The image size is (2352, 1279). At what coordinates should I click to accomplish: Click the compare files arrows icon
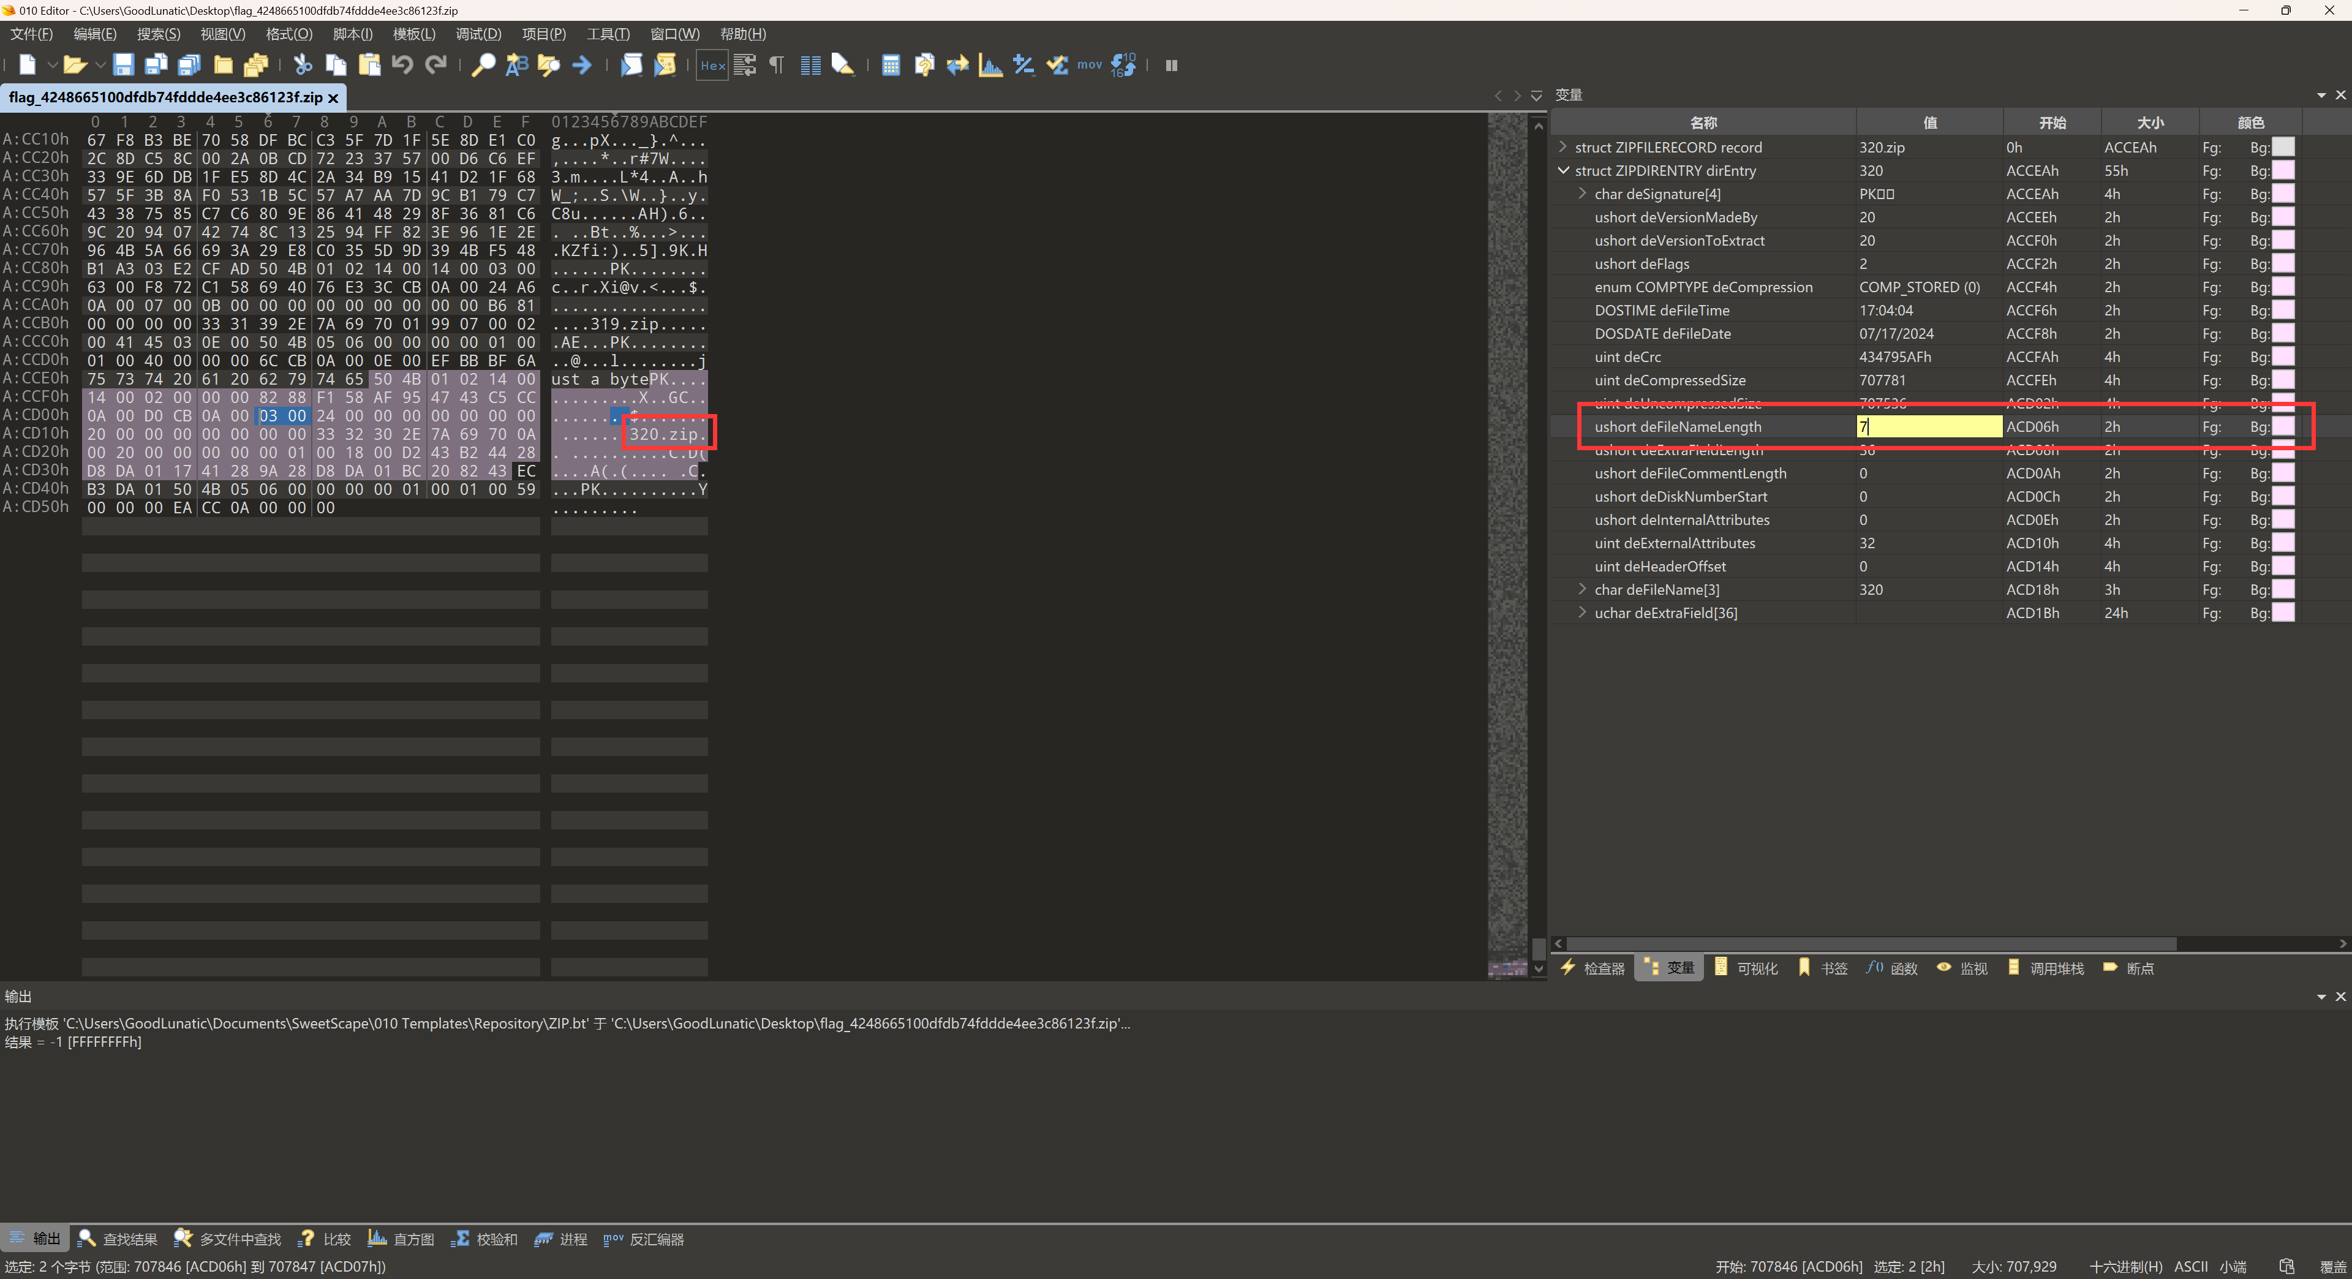pyautogui.click(x=958, y=65)
